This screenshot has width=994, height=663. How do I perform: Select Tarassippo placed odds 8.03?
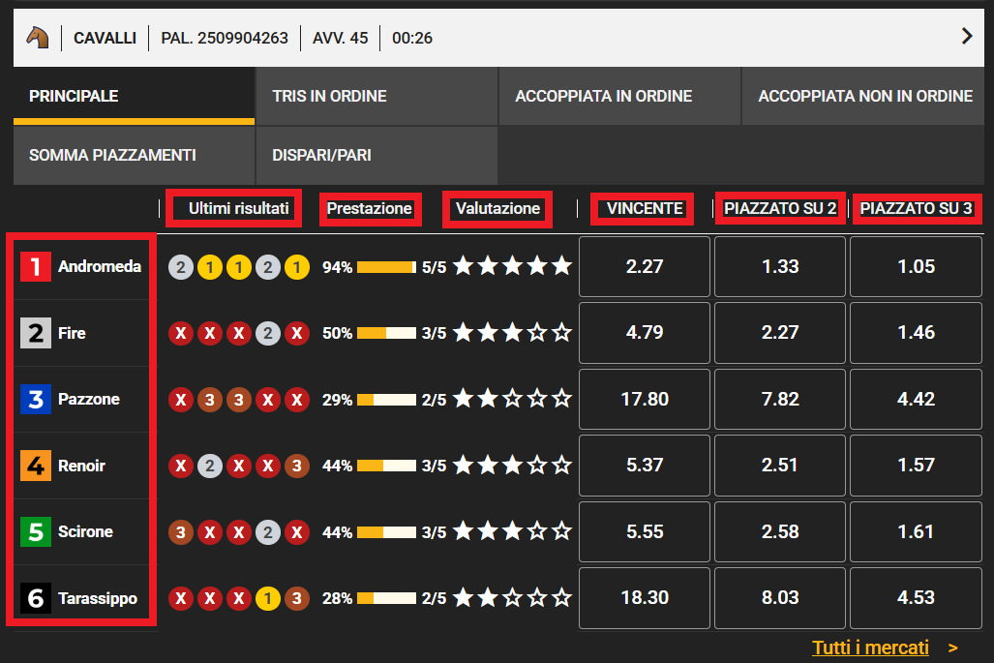(x=780, y=598)
